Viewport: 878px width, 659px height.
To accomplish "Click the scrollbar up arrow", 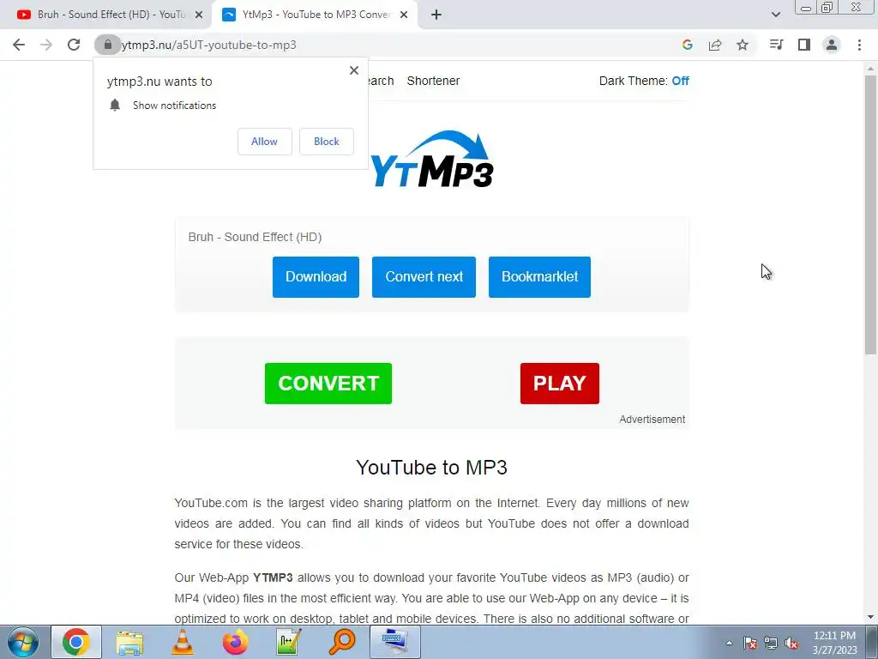I will pyautogui.click(x=870, y=69).
